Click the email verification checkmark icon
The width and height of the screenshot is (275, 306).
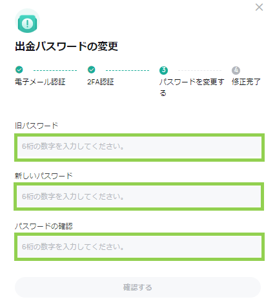pos(19,70)
